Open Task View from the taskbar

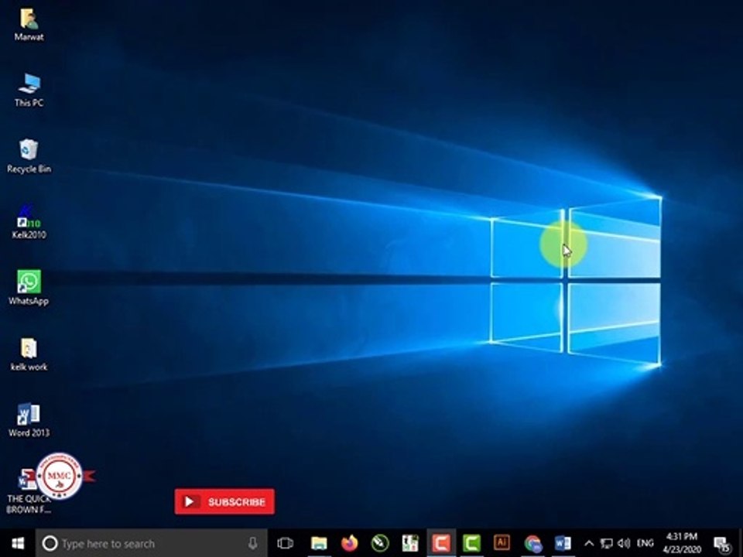(x=286, y=543)
